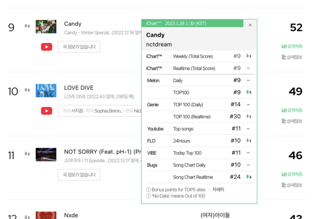Select Bugs Song Chart Realtime row
Viewport: 316px width, 219px height.
coord(200,177)
